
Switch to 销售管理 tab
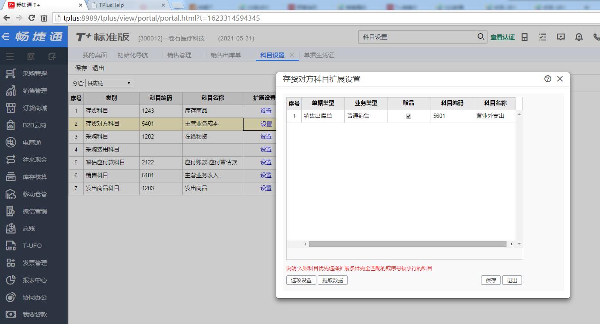[x=179, y=55]
